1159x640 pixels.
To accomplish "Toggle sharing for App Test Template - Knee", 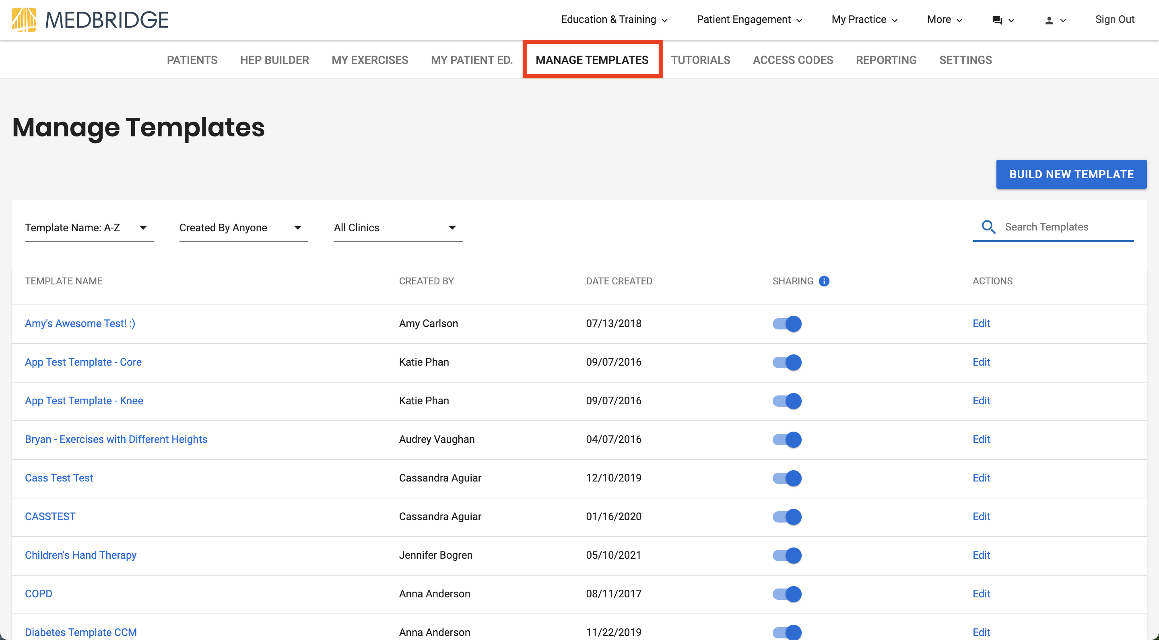I will 787,401.
